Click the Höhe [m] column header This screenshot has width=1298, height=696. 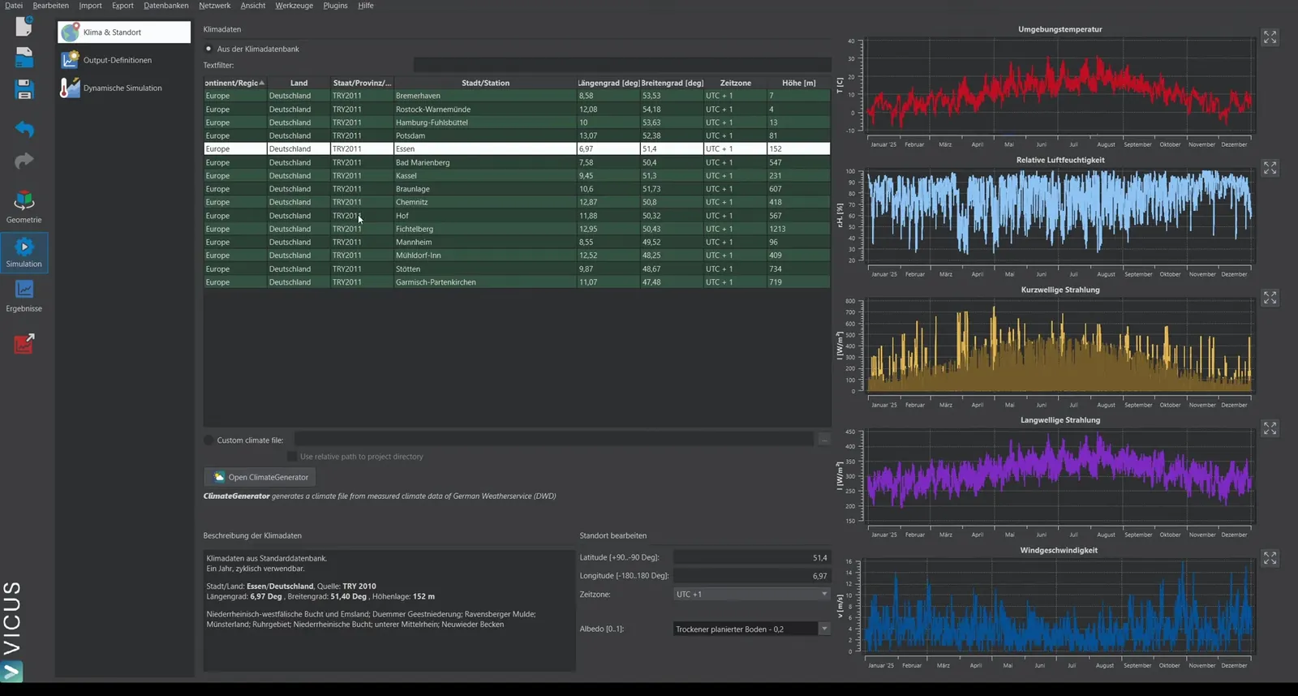click(798, 83)
